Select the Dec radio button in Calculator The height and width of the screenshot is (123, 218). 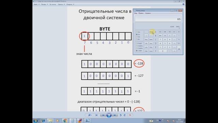point(138,35)
